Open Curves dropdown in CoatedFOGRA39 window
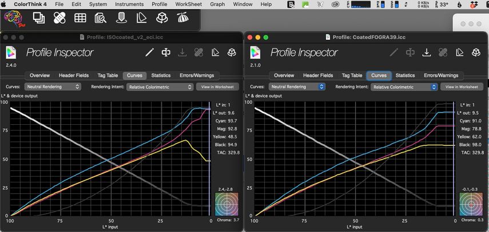Viewport: 489px width, 232px height. point(297,87)
